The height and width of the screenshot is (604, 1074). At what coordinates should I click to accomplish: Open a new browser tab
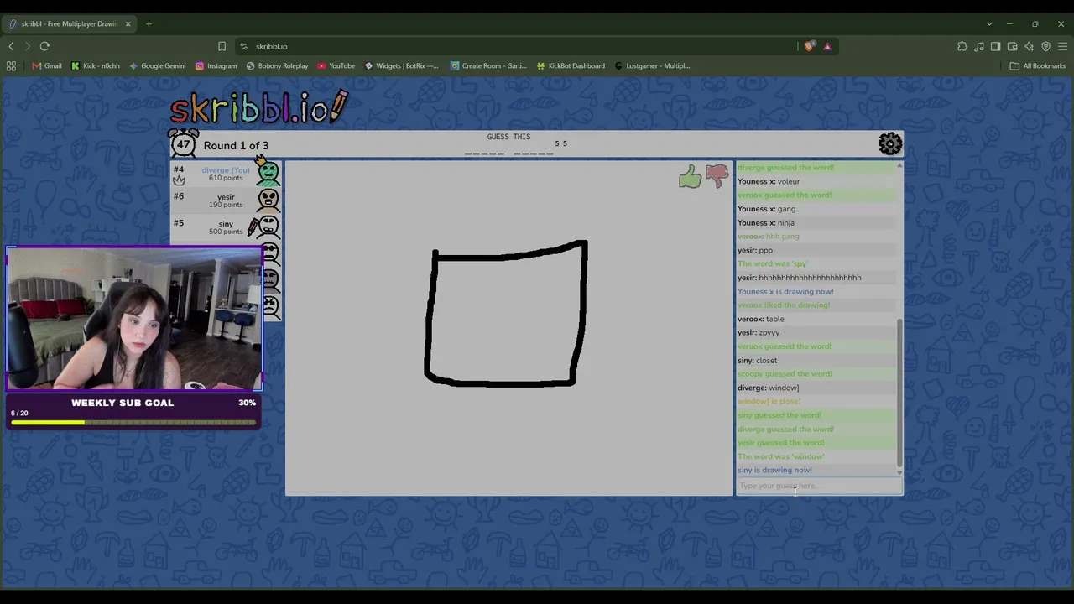pyautogui.click(x=149, y=23)
